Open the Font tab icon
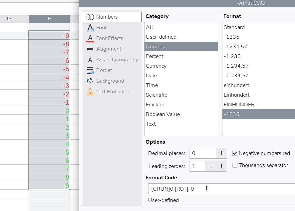Screen dimensions: 295x211 [x=90, y=28]
